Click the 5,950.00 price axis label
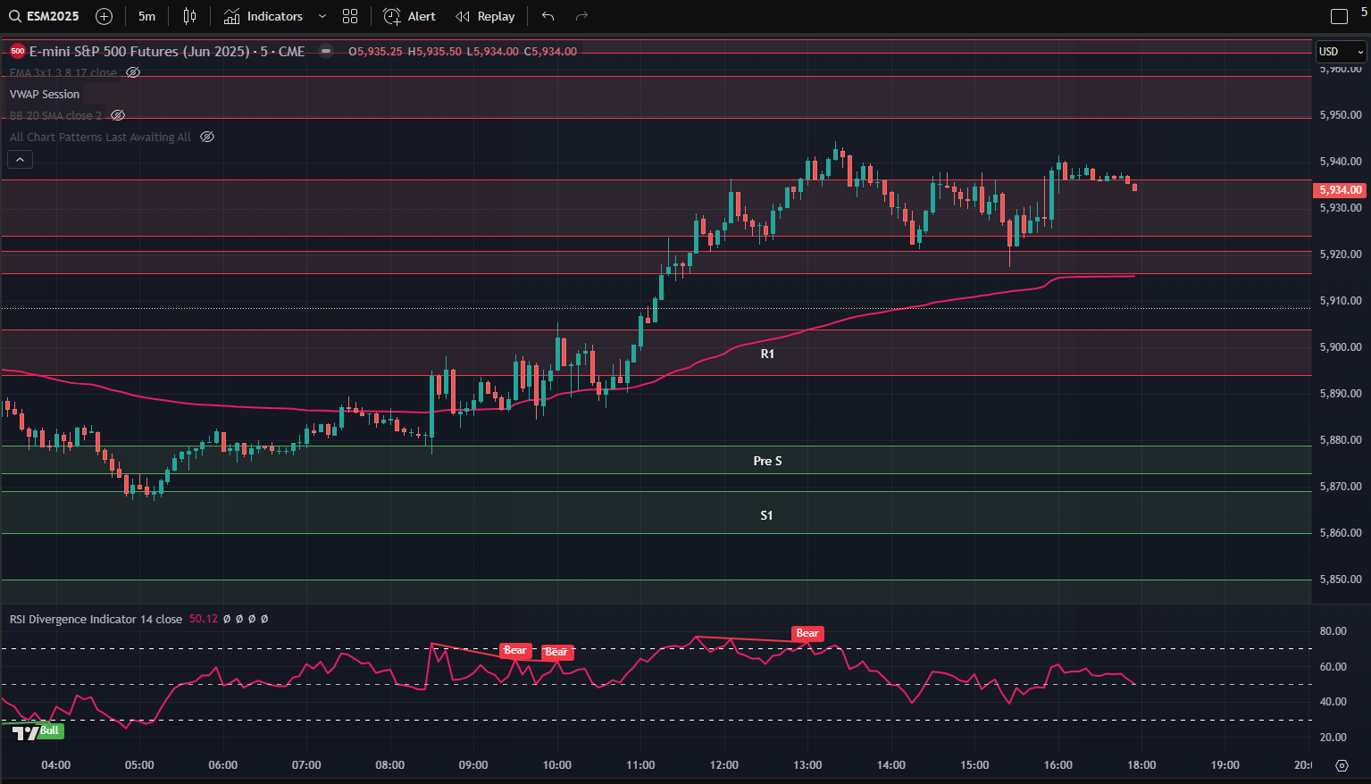This screenshot has width=1371, height=784. [1341, 115]
